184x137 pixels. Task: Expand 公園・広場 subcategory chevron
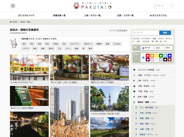pyautogui.click(x=136, y=129)
